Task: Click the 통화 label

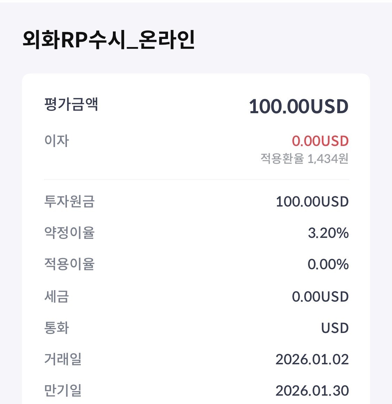Action: point(56,328)
